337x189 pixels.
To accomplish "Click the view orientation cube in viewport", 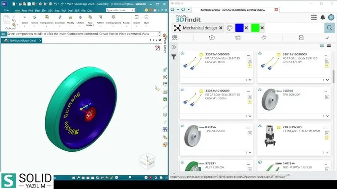I will point(147,161).
